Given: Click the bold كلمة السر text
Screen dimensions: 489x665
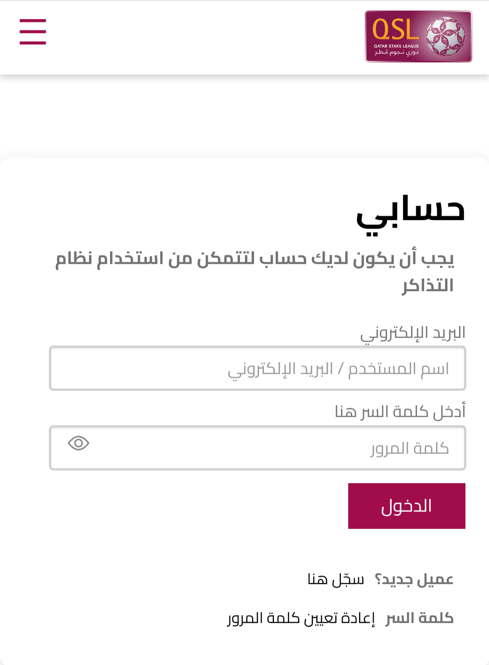Looking at the screenshot, I should [x=419, y=618].
